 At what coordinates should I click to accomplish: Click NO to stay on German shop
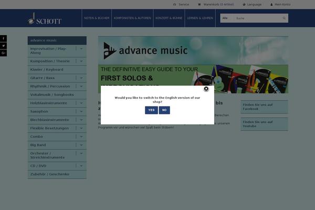[x=164, y=110]
